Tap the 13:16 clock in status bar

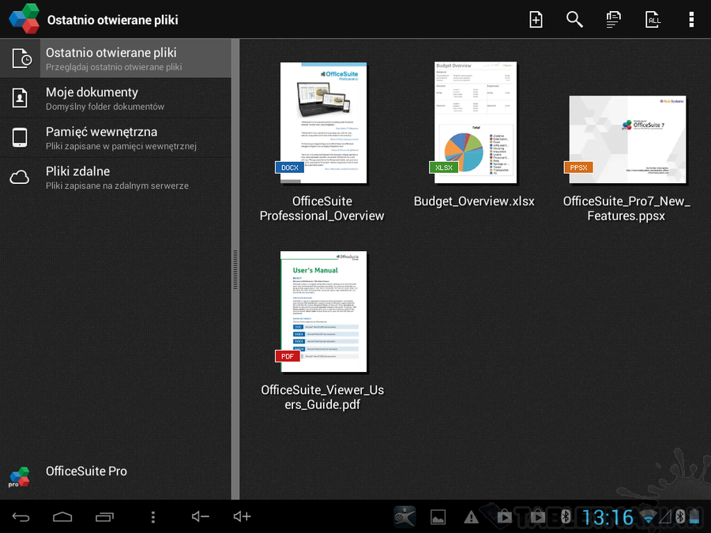click(x=608, y=517)
